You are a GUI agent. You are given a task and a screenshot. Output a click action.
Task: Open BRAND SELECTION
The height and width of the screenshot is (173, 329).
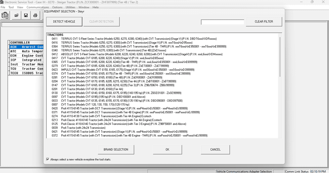[116, 149]
